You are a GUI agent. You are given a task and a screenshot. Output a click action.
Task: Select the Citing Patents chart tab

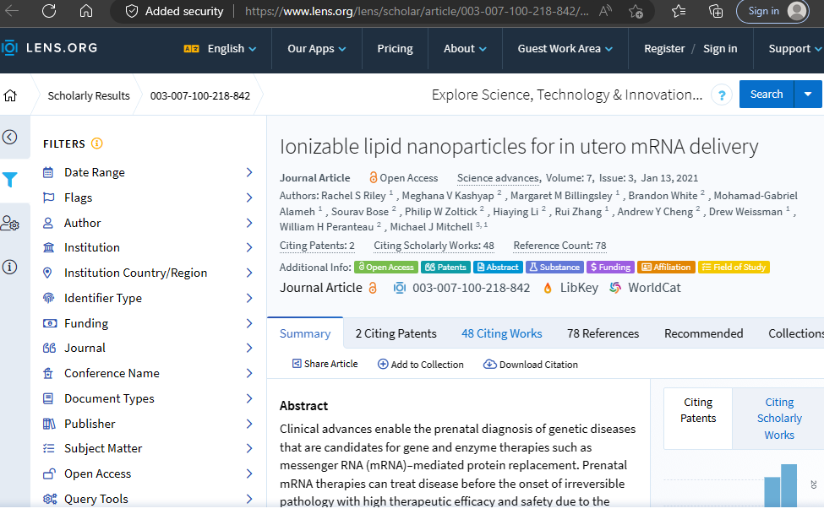[698, 419]
